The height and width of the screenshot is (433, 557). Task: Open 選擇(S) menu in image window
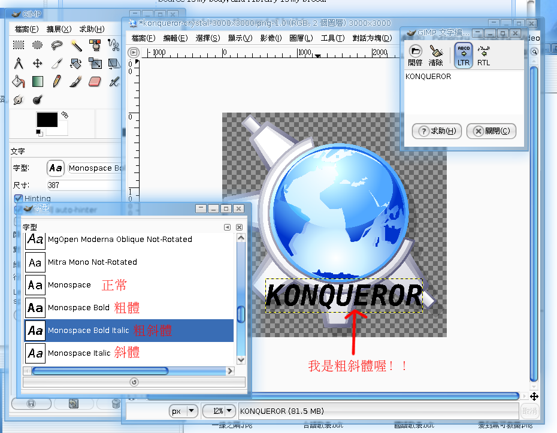click(x=208, y=38)
